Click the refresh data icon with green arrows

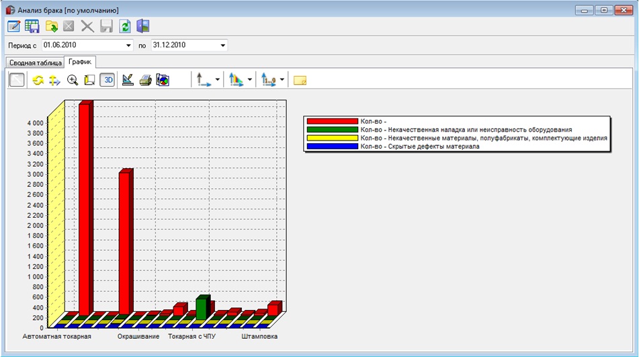[x=125, y=26]
